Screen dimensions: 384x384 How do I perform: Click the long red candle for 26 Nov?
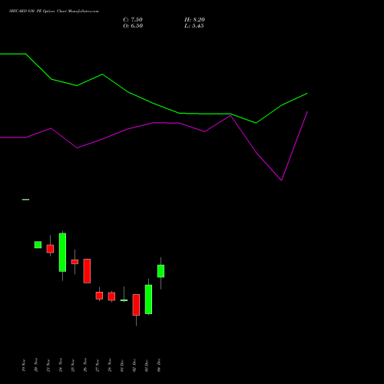pyautogui.click(x=87, y=271)
